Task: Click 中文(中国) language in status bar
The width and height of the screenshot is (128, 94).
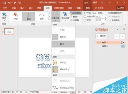Action: pyautogui.click(x=34, y=92)
